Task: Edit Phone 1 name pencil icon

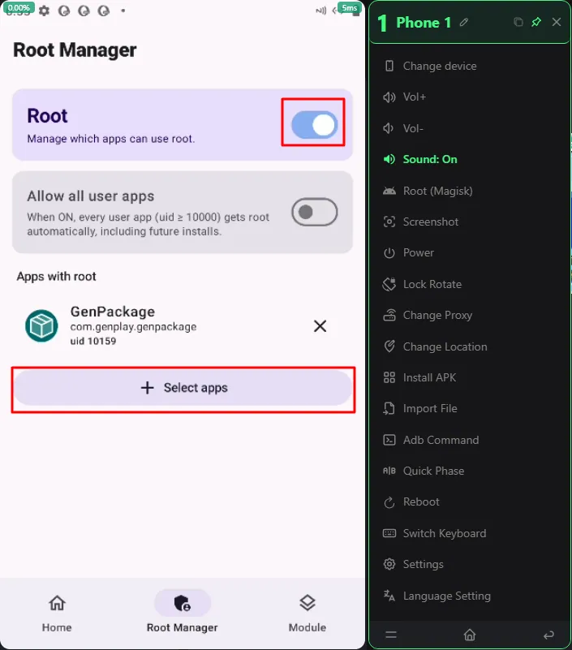Action: click(464, 22)
